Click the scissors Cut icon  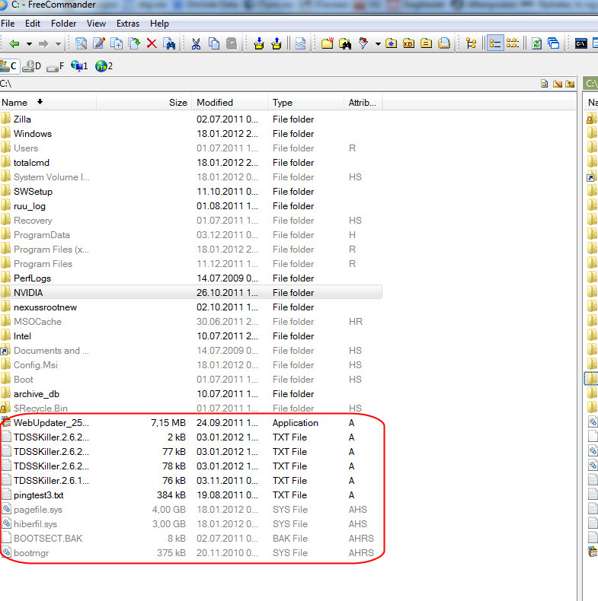point(196,43)
